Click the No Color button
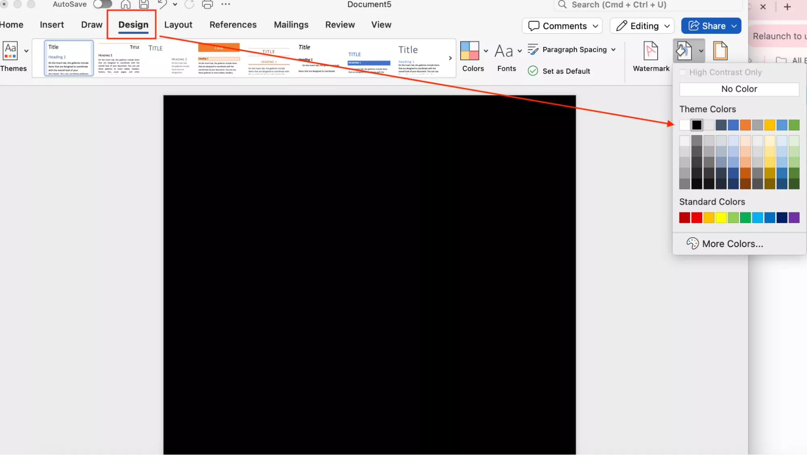This screenshot has width=807, height=455. coord(739,89)
